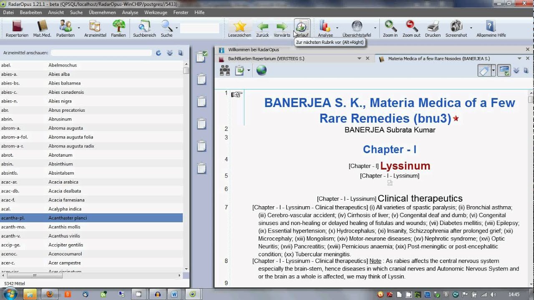Click the toolbar search text box
The height and width of the screenshot is (300, 534).
pyautogui.click(x=199, y=28)
